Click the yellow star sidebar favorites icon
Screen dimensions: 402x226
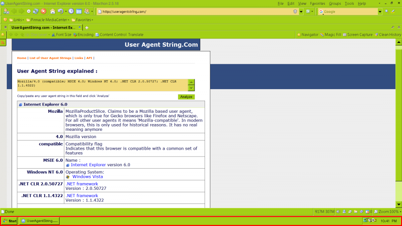point(3,35)
